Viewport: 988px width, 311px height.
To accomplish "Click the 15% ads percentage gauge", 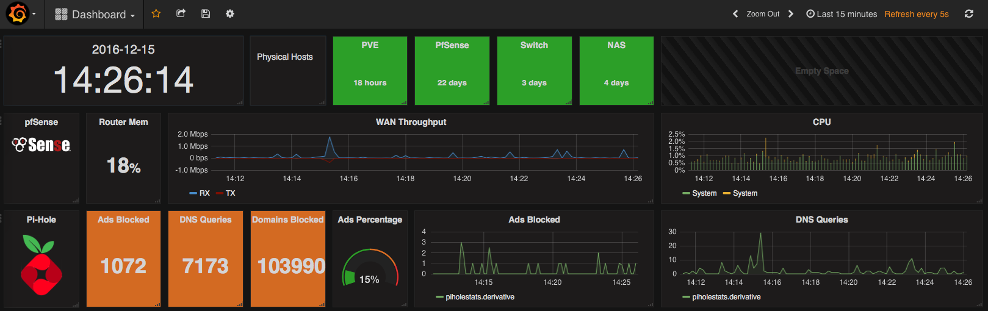I will (x=370, y=268).
